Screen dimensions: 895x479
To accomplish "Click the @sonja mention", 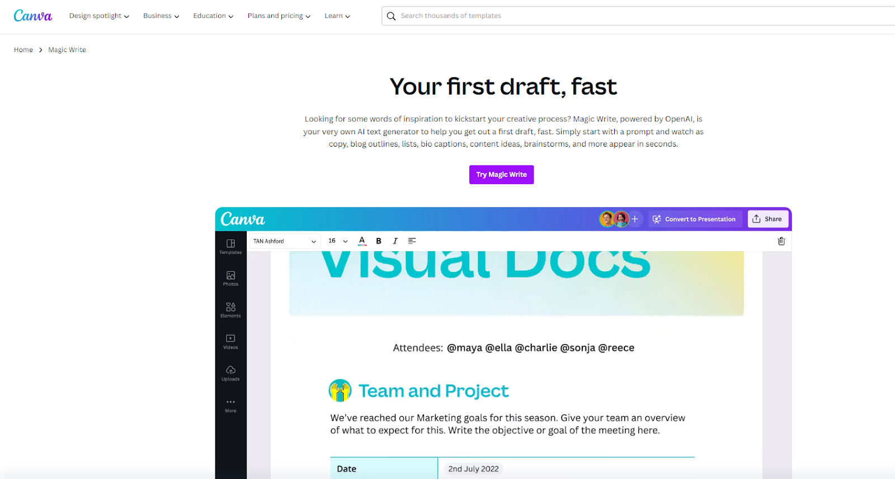I will 578,348.
